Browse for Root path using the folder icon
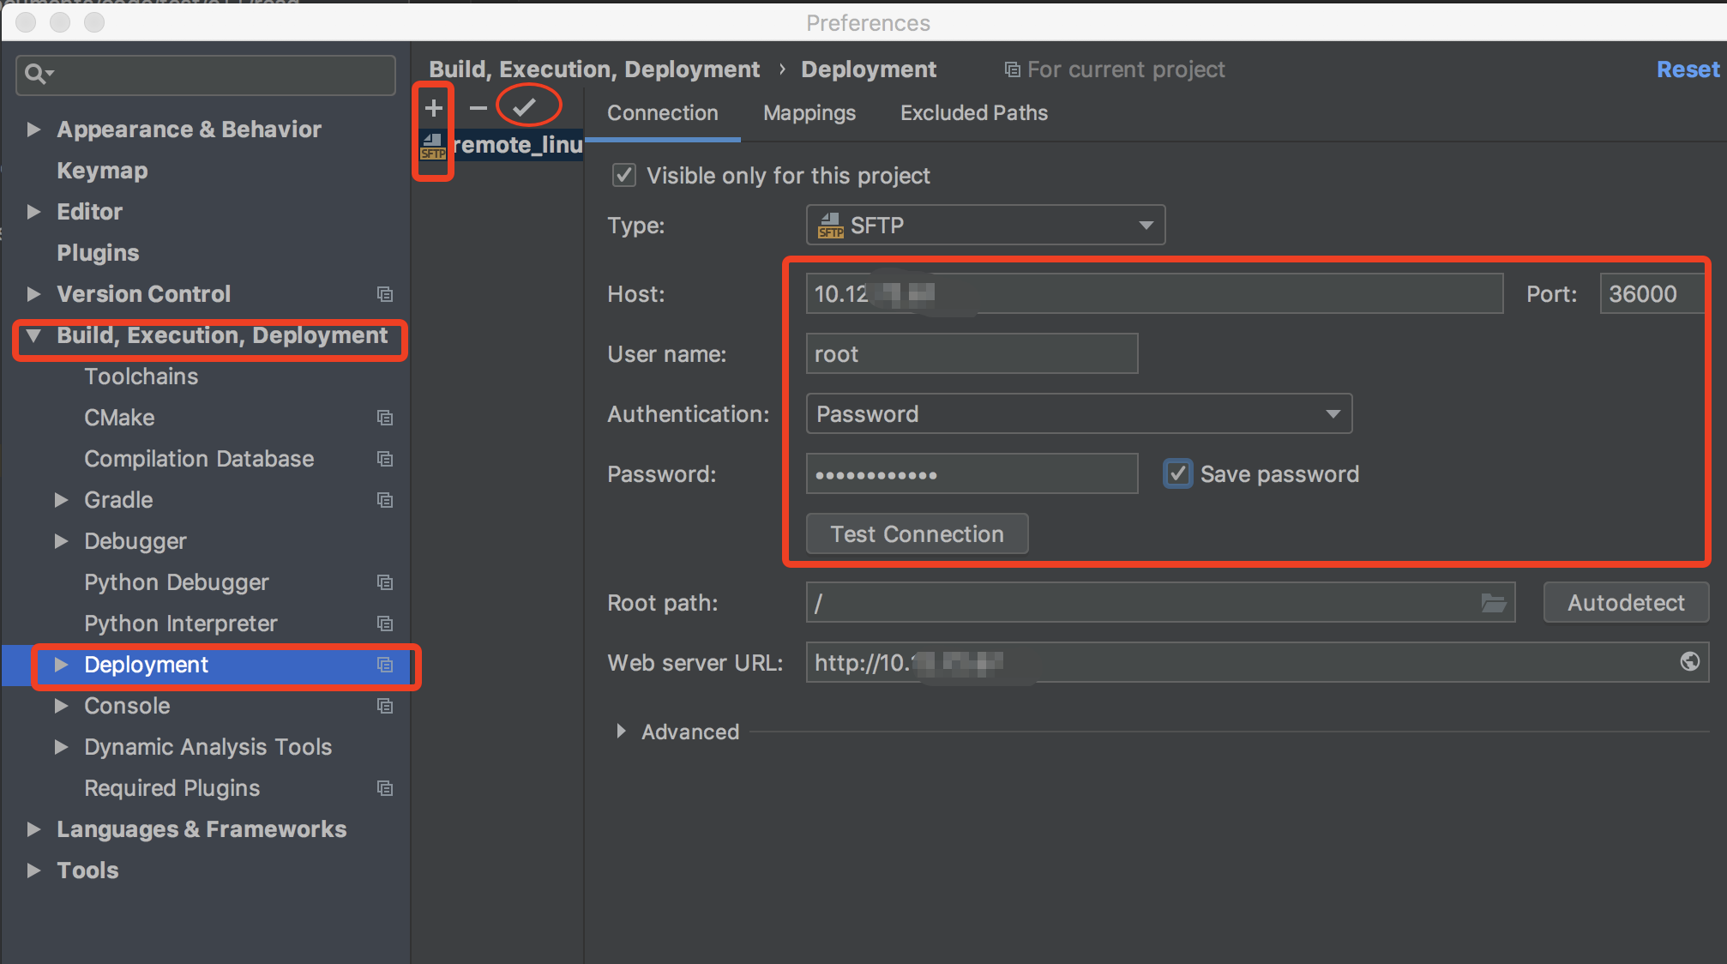Screen dimensions: 1727x964 point(1494,602)
